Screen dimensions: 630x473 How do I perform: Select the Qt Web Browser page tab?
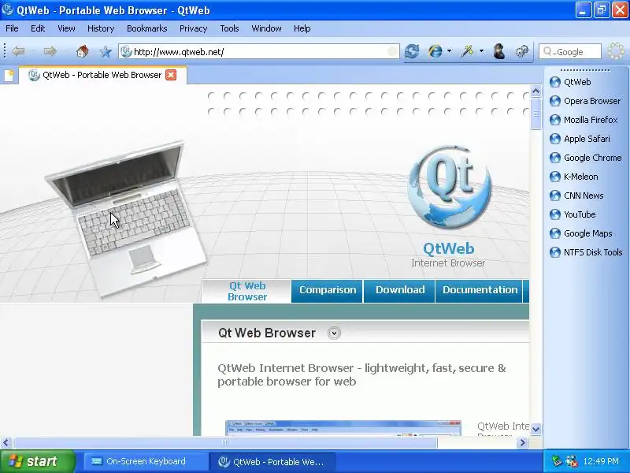coord(246,291)
